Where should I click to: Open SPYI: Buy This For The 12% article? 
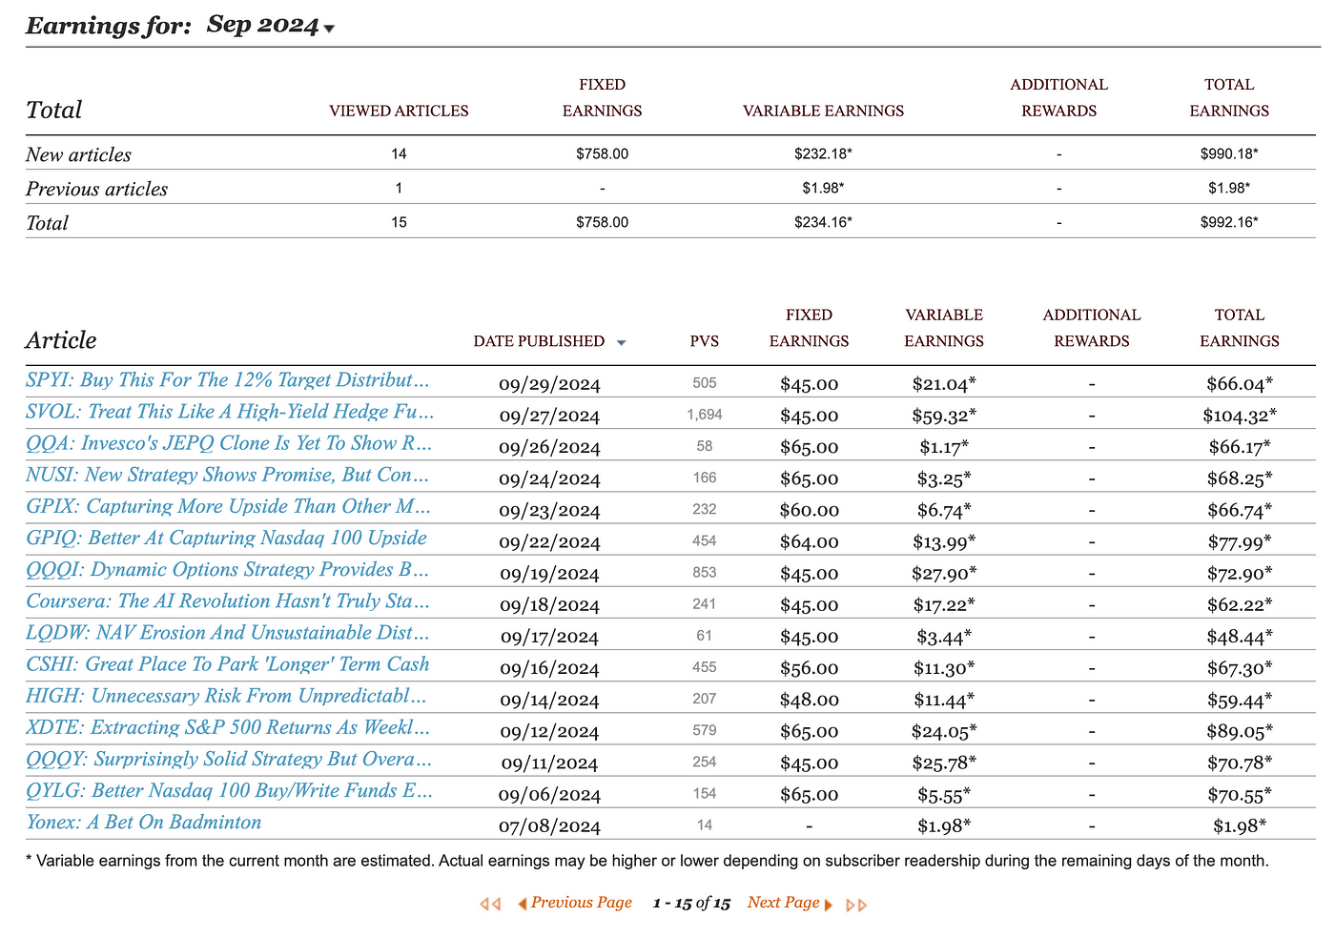(227, 380)
